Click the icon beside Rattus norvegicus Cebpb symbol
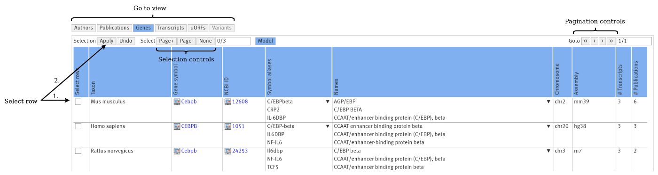This screenshot has height=175, width=658. tap(177, 151)
